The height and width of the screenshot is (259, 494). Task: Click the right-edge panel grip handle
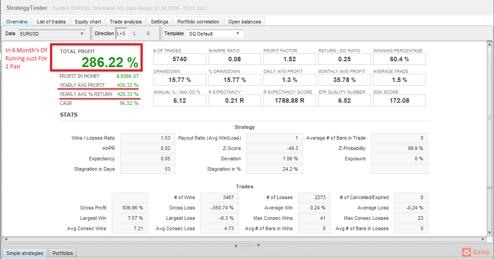tap(489, 118)
